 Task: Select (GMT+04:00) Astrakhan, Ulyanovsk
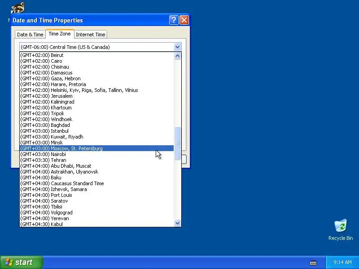coord(97,172)
